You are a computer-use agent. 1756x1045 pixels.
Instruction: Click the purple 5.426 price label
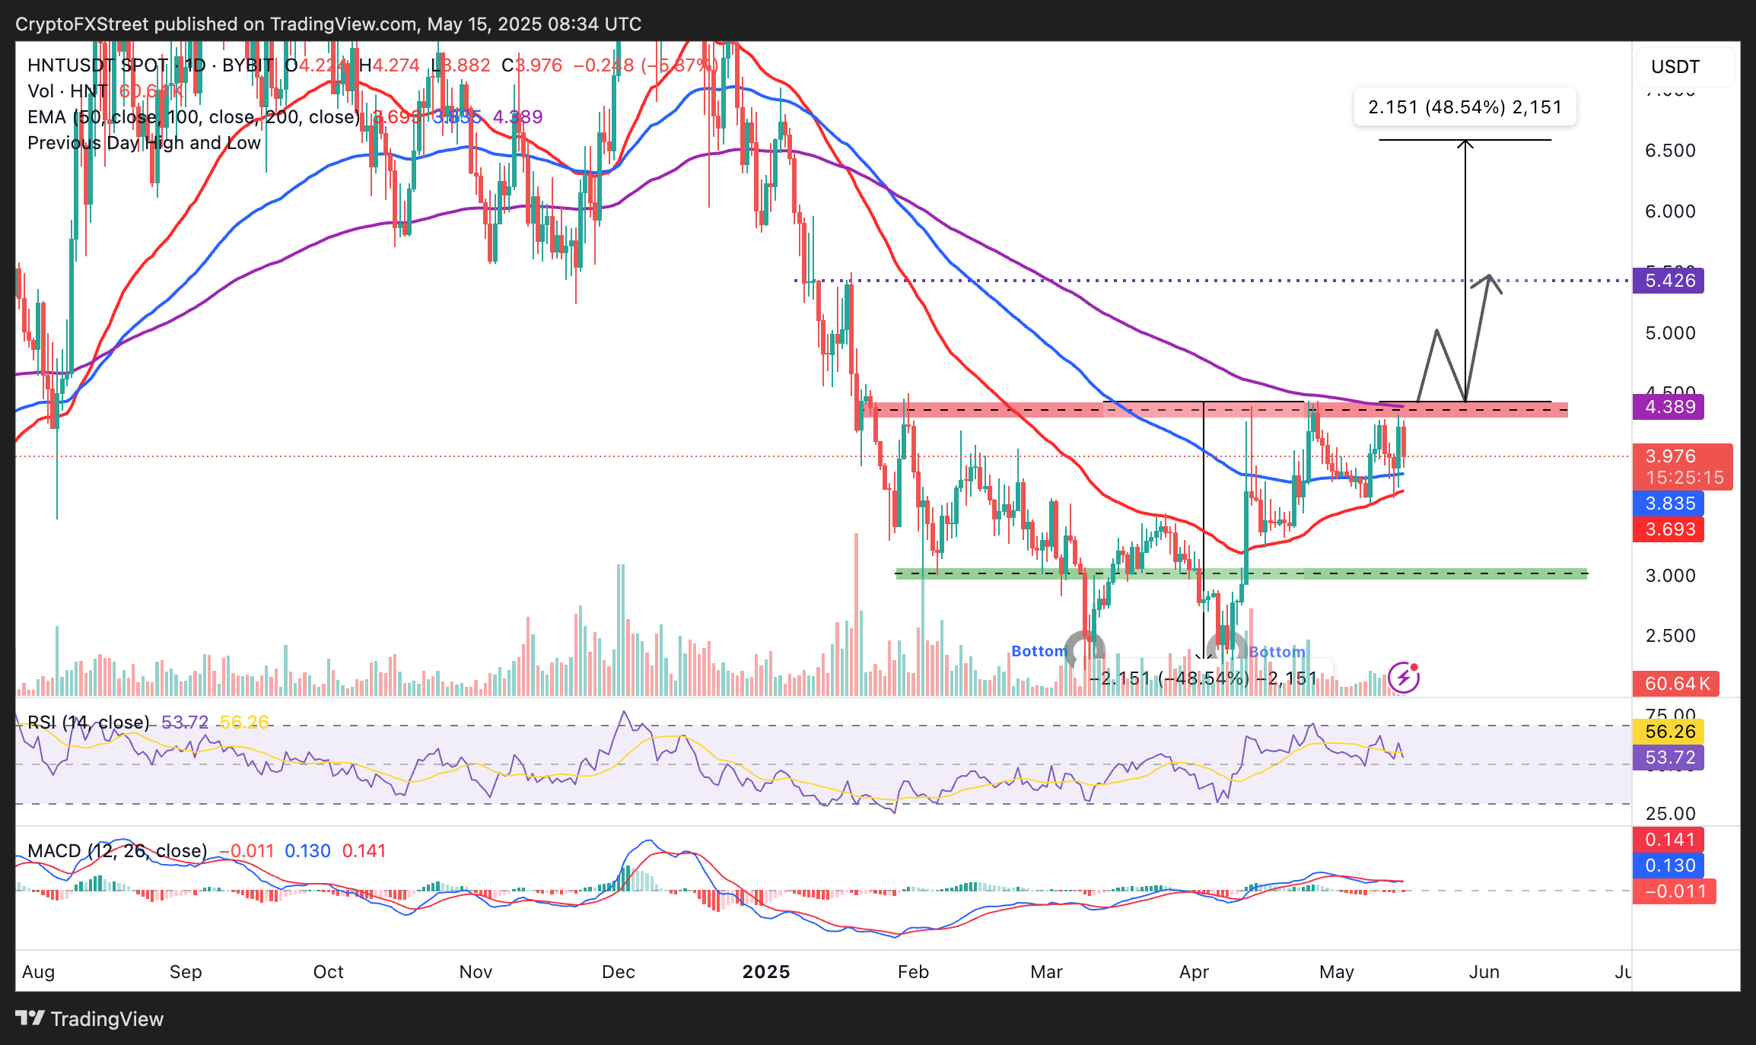coord(1669,281)
